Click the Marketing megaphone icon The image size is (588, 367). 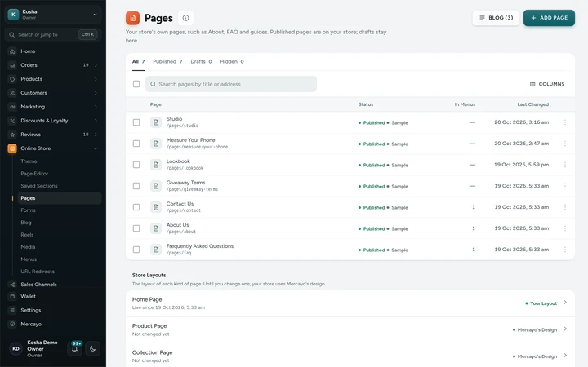[12, 107]
